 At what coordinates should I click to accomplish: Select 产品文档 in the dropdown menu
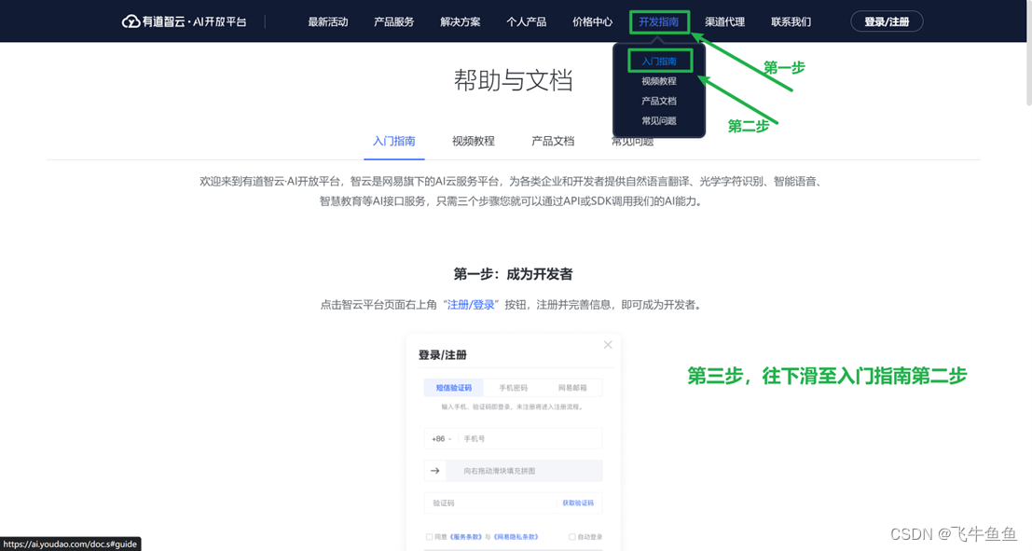659,101
